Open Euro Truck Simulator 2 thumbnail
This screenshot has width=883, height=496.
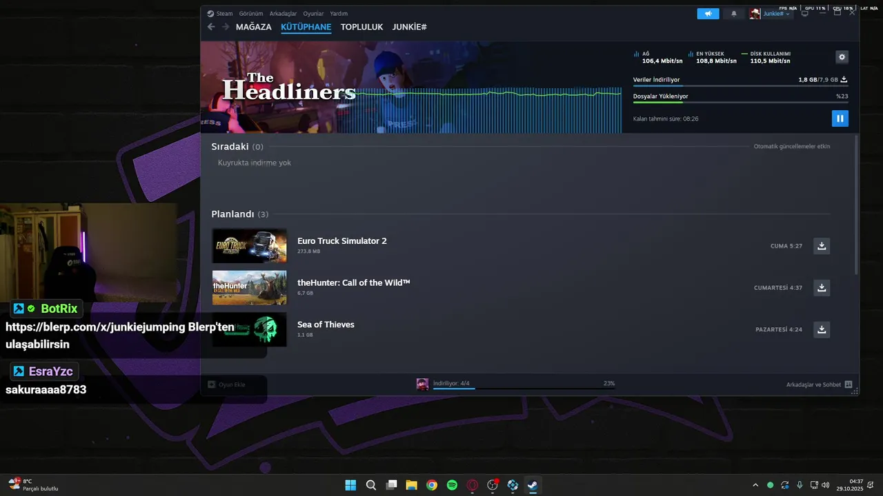(249, 246)
